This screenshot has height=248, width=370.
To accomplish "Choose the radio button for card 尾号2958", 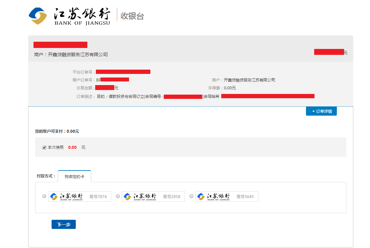I will pos(118,196).
